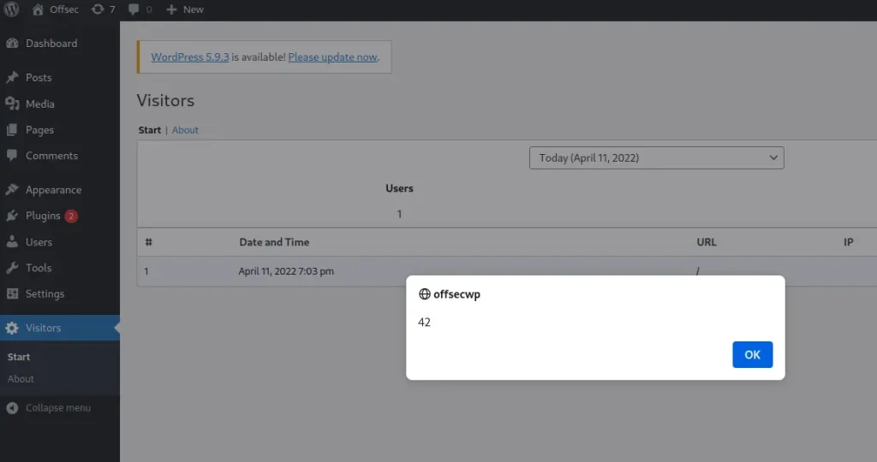The width and height of the screenshot is (877, 462).
Task: Open the comments bubble icon in toolbar
Action: pyautogui.click(x=134, y=9)
